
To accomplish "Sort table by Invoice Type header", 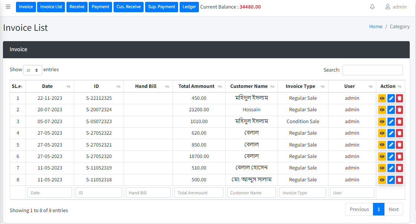I will [303, 86].
